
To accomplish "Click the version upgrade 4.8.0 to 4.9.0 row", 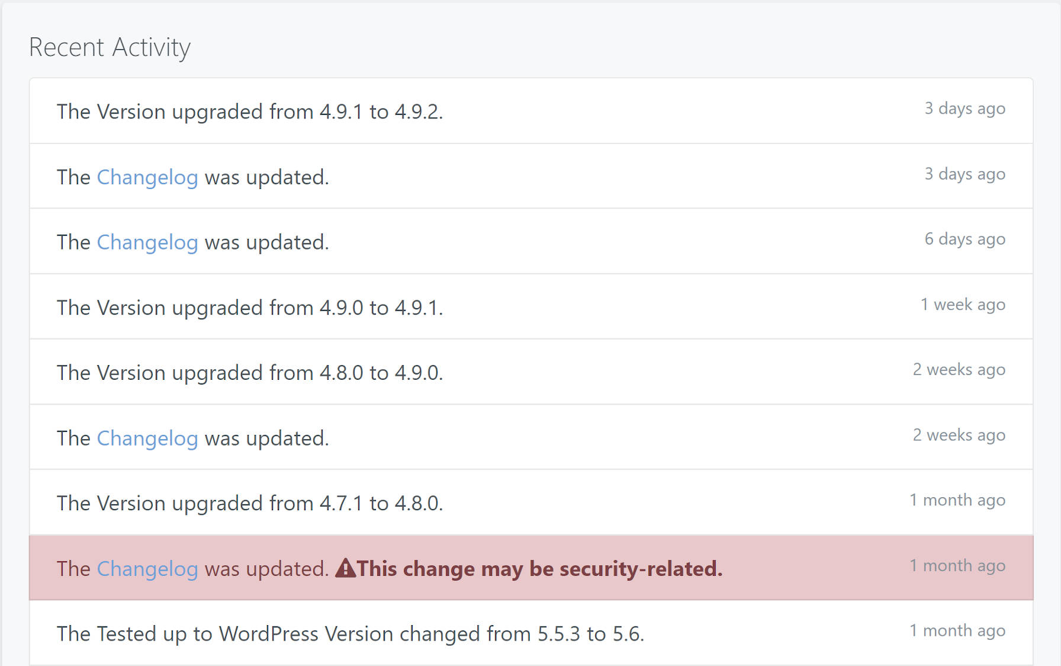I will pos(251,372).
